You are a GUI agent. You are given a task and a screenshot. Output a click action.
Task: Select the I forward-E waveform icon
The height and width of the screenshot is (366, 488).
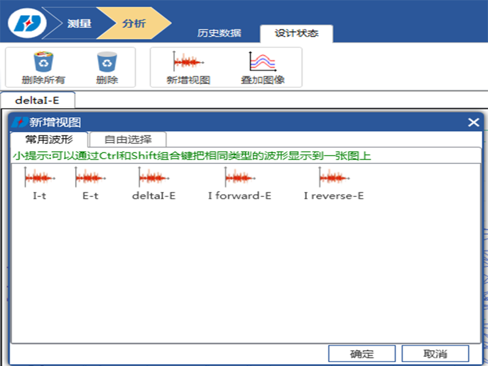click(240, 178)
